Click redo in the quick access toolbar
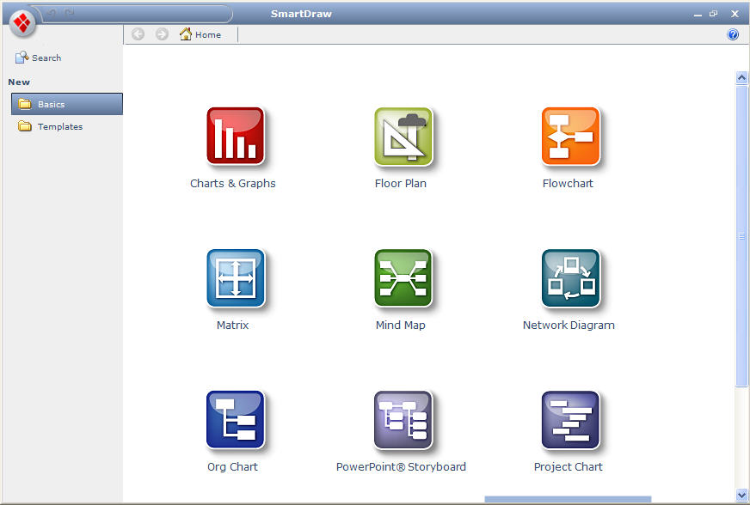The height and width of the screenshot is (505, 750). click(67, 14)
